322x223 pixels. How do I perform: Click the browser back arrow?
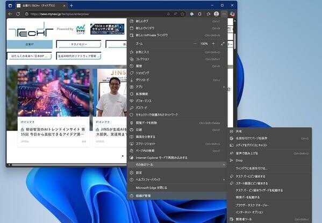10,14
